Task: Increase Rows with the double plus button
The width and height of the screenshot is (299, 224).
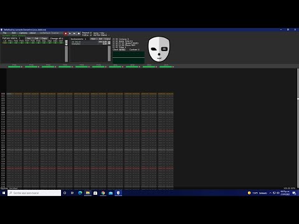Action: tap(123, 45)
